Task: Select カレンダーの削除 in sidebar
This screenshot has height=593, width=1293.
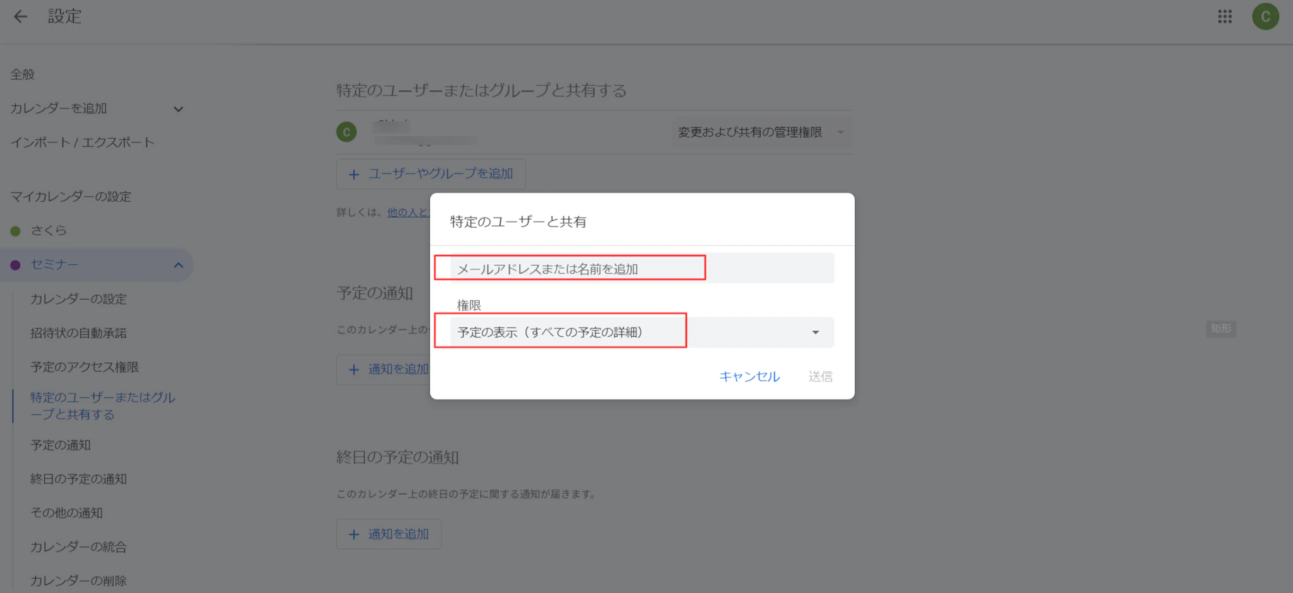Action: [x=78, y=580]
